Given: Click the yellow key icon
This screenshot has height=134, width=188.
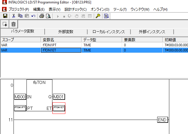Looking at the screenshot, I should pos(98,16).
